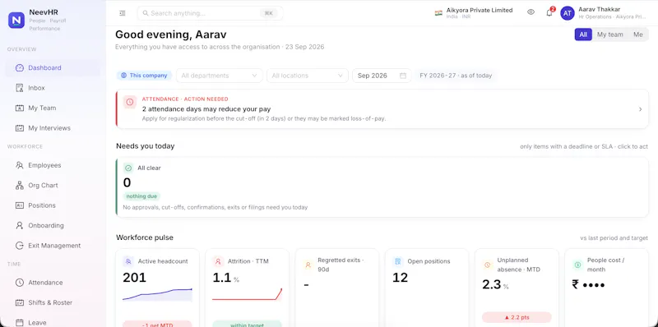
Task: Click the Workforce pulse heading
Action: pyautogui.click(x=145, y=237)
